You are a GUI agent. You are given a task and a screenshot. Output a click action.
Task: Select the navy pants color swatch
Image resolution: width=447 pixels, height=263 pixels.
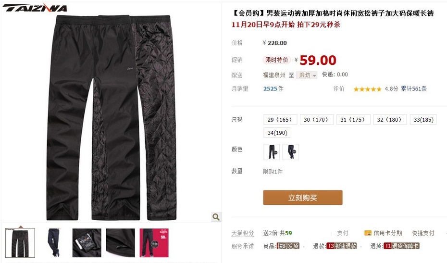290,152
